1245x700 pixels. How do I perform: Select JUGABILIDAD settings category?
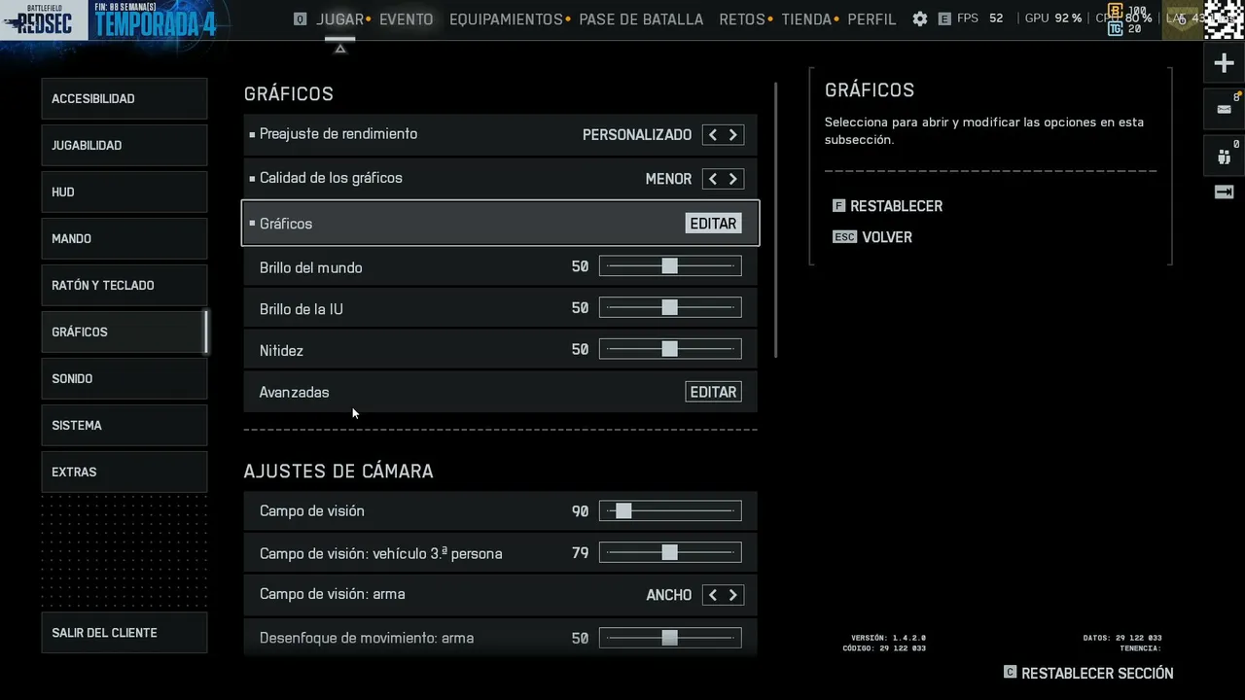[124, 146]
